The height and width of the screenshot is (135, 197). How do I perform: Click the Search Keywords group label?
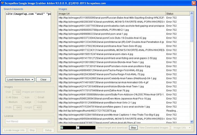pyautogui.click(x=14, y=9)
